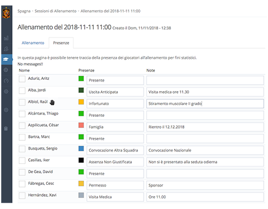The width and height of the screenshot is (268, 209).
Task: Open the Infortunato presence dropdown for Albiol
Action: pyautogui.click(x=115, y=103)
